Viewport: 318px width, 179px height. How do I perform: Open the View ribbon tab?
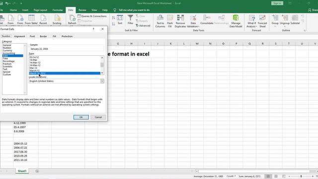pyautogui.click(x=94, y=10)
